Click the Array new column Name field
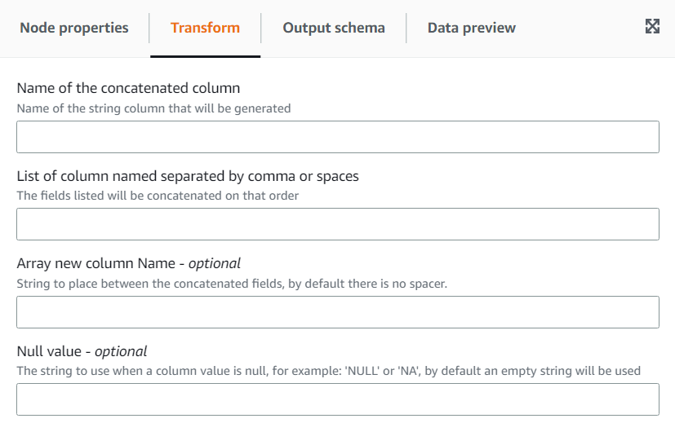This screenshot has height=423, width=675. 337,312
